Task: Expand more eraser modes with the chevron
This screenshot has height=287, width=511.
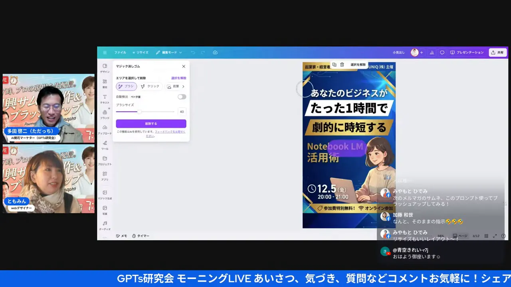Action: [x=183, y=86]
